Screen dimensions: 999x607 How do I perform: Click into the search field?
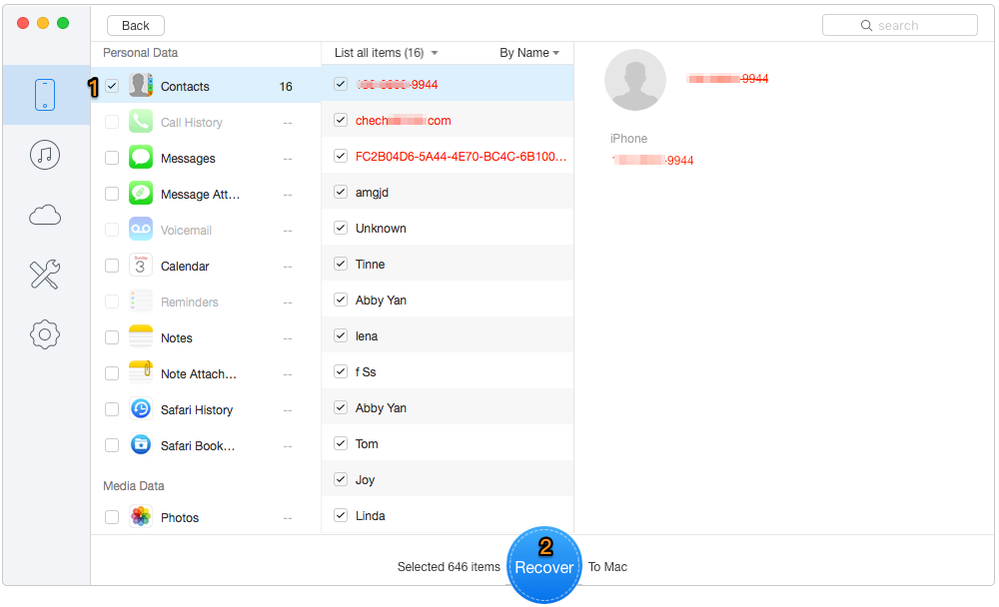(x=900, y=26)
